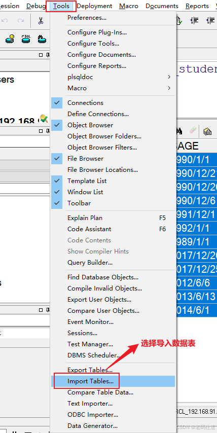This screenshot has width=217, height=433.
Task: Open Query Builder...
Action: coord(113,262)
